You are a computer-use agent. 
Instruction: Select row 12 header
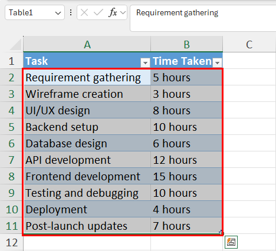[x=11, y=242]
